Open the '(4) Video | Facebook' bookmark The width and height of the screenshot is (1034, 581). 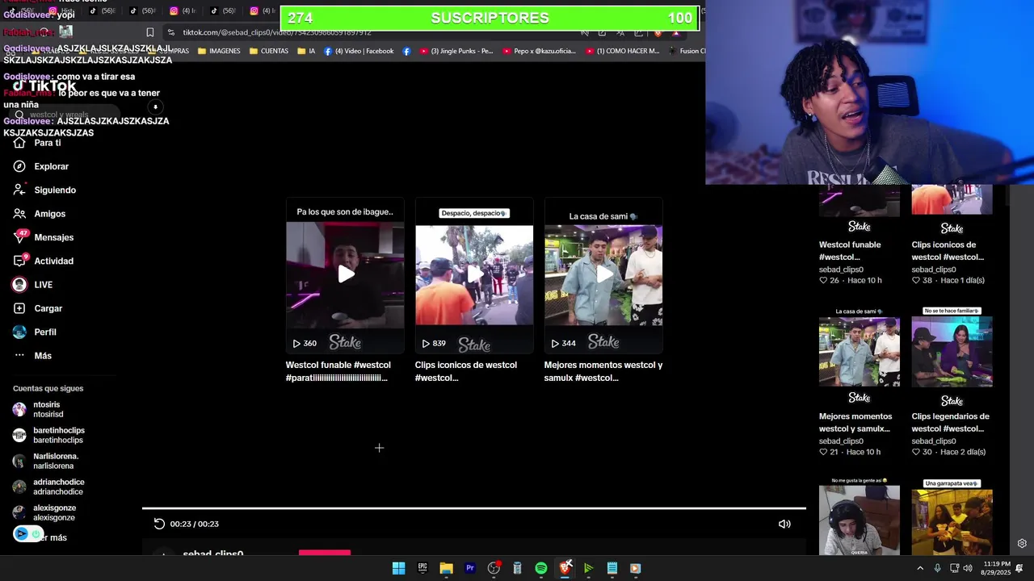tap(359, 51)
